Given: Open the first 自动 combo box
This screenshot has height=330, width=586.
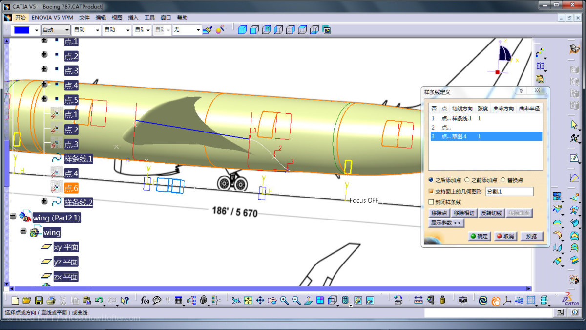Looking at the screenshot, I should pos(56,30).
